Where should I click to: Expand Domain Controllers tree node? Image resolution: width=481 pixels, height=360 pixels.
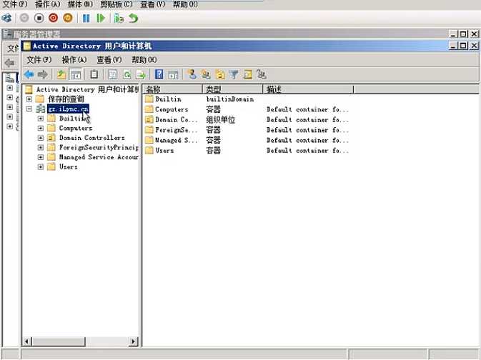click(x=41, y=138)
